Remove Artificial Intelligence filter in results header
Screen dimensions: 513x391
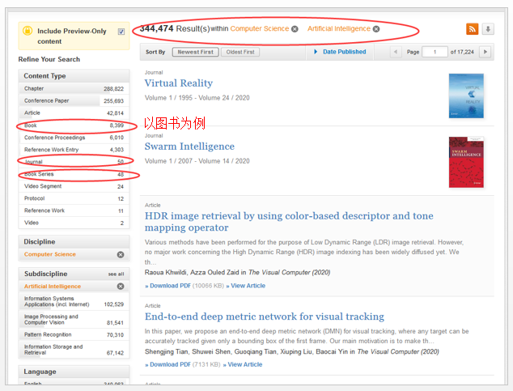[x=376, y=29]
